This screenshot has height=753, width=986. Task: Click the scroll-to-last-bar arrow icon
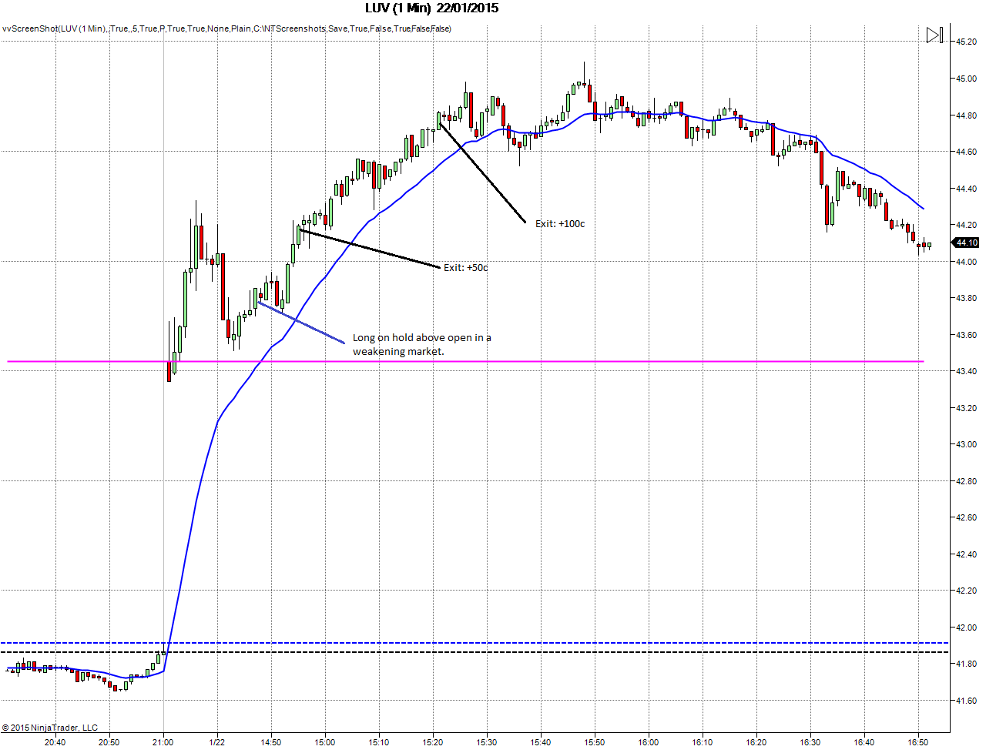pos(934,35)
